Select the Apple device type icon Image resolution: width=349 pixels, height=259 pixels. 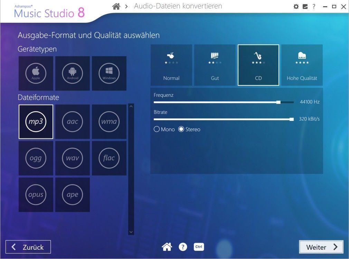pyautogui.click(x=36, y=73)
